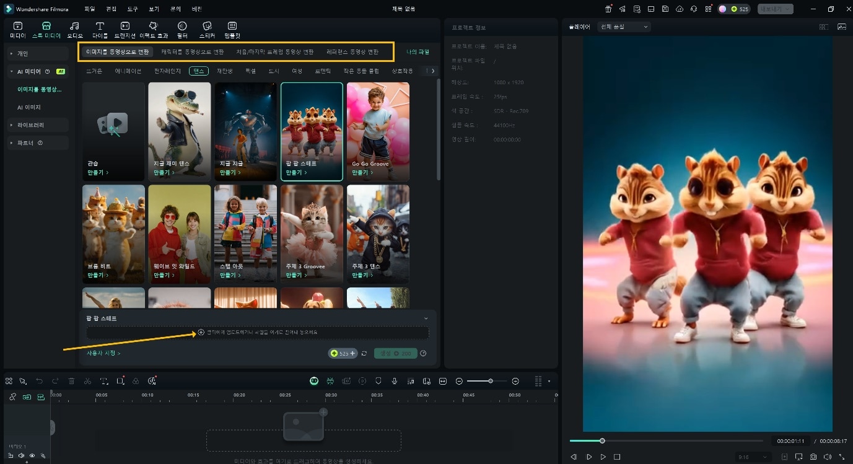853x464 pixels.
Task: Toggle the link chain icon on timeline left
Action: 12,397
